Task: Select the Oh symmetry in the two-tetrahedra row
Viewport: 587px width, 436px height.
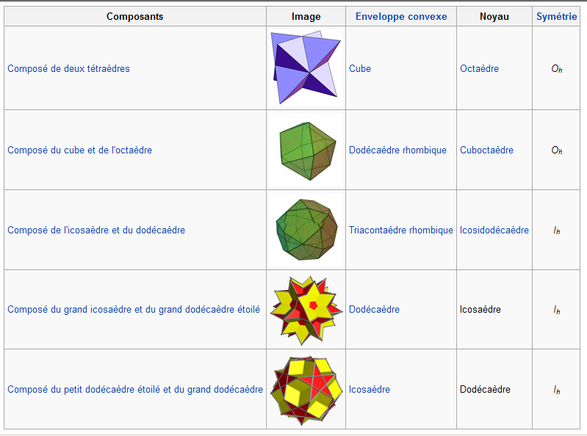Action: [557, 69]
